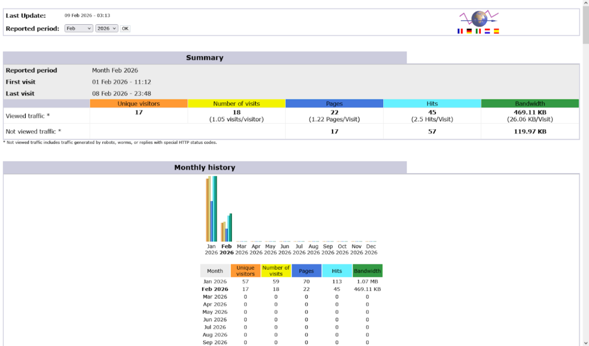Open the year dropdown showing 2026

click(106, 28)
